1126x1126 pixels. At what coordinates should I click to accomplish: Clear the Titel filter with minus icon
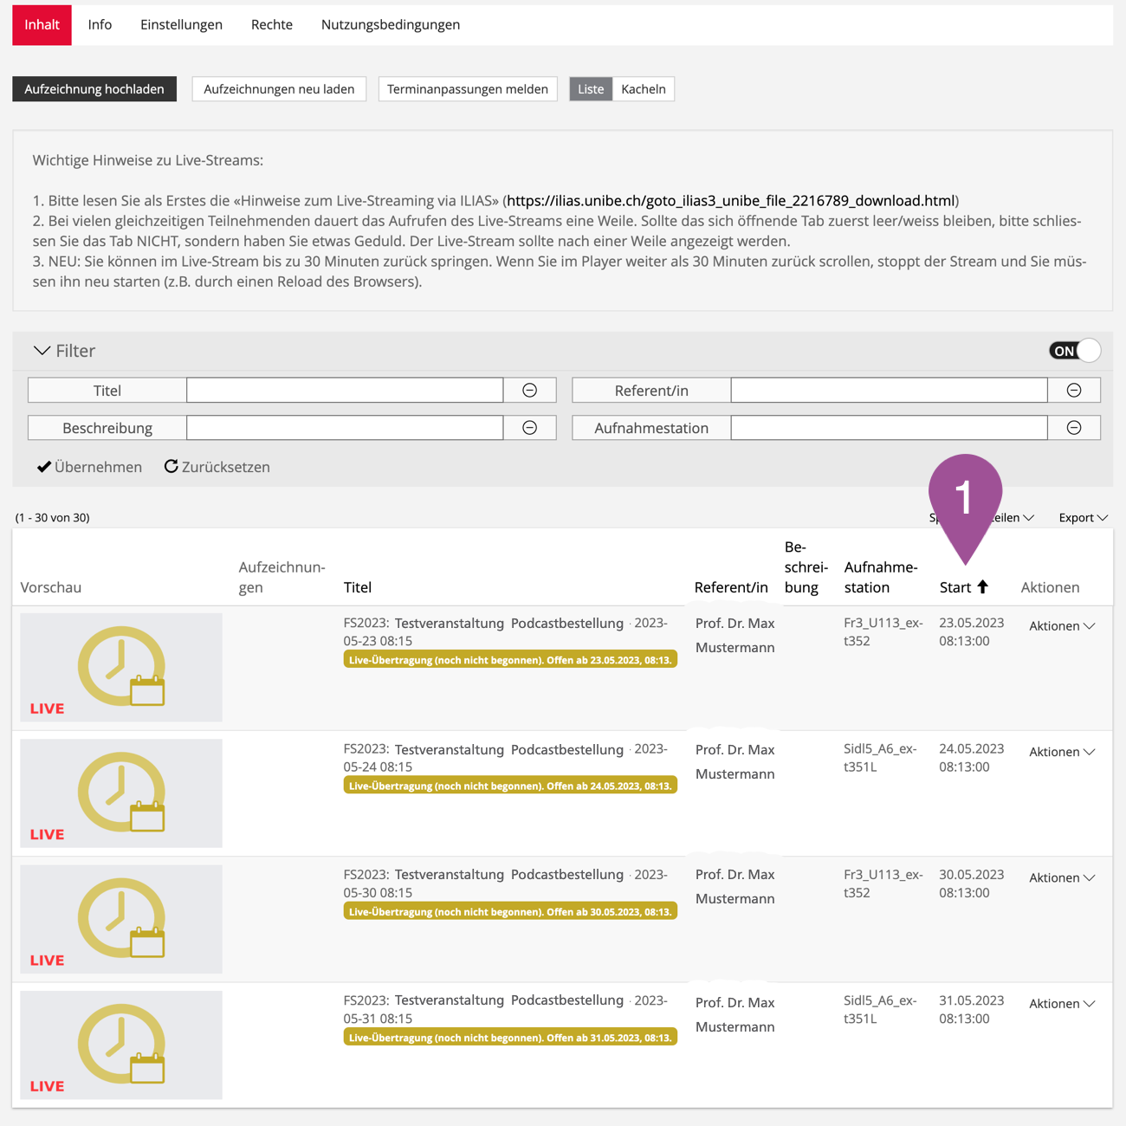pos(529,391)
